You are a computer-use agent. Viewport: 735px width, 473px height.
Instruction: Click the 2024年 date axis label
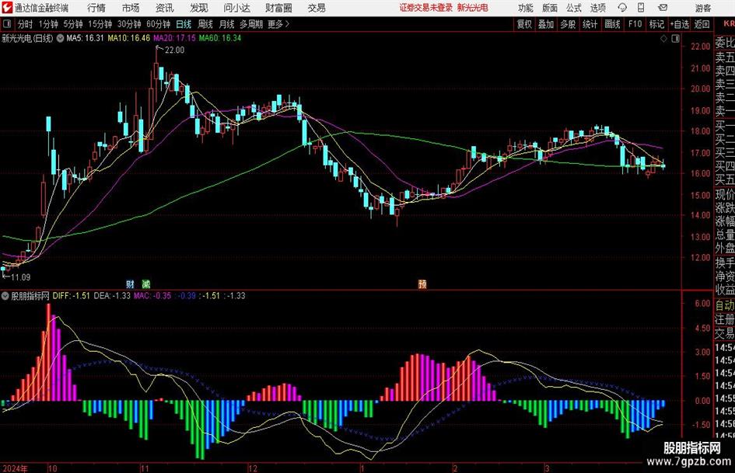[15, 468]
